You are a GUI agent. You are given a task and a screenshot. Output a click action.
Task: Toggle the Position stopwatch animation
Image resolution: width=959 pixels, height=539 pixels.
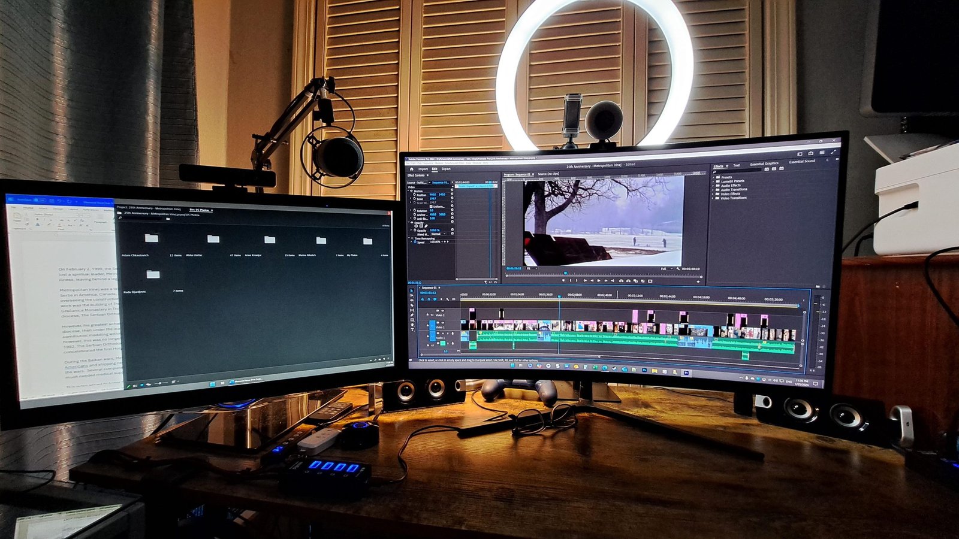pyautogui.click(x=415, y=195)
